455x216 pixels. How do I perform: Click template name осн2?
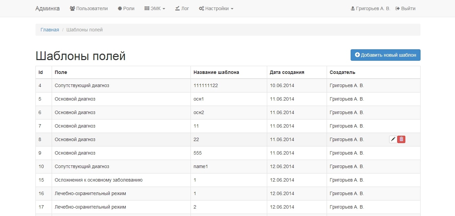(199, 112)
